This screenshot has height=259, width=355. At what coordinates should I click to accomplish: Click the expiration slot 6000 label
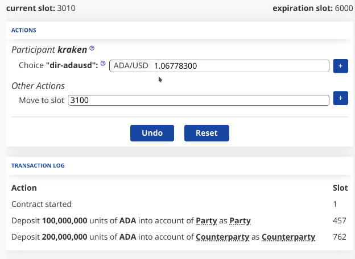tap(312, 9)
